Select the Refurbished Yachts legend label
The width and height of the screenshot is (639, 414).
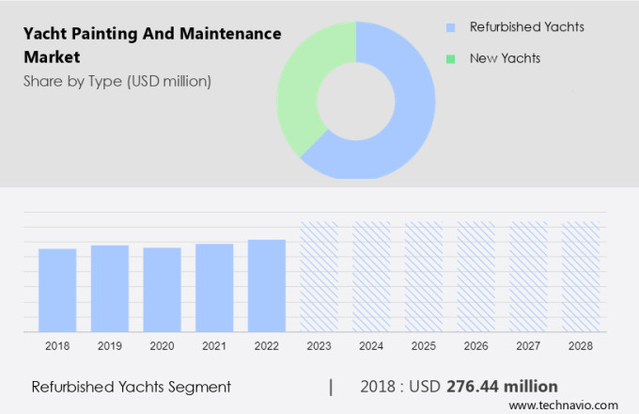coord(526,27)
